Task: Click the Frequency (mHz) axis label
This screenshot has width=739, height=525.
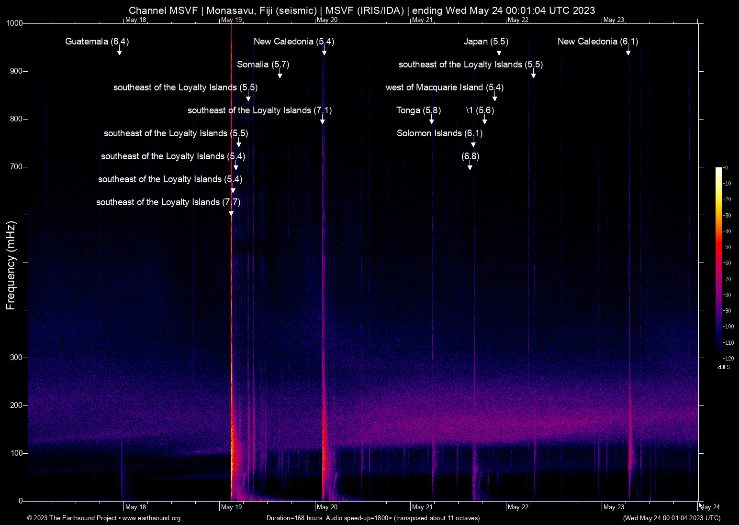Action: [x=11, y=265]
